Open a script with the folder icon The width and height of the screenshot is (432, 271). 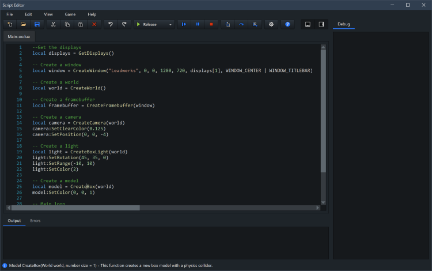pos(24,24)
